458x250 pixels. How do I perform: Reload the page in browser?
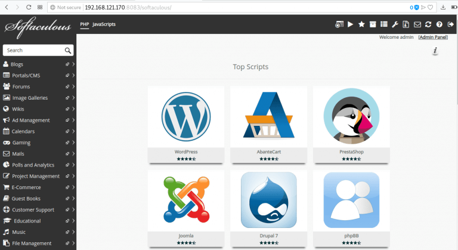(29, 8)
